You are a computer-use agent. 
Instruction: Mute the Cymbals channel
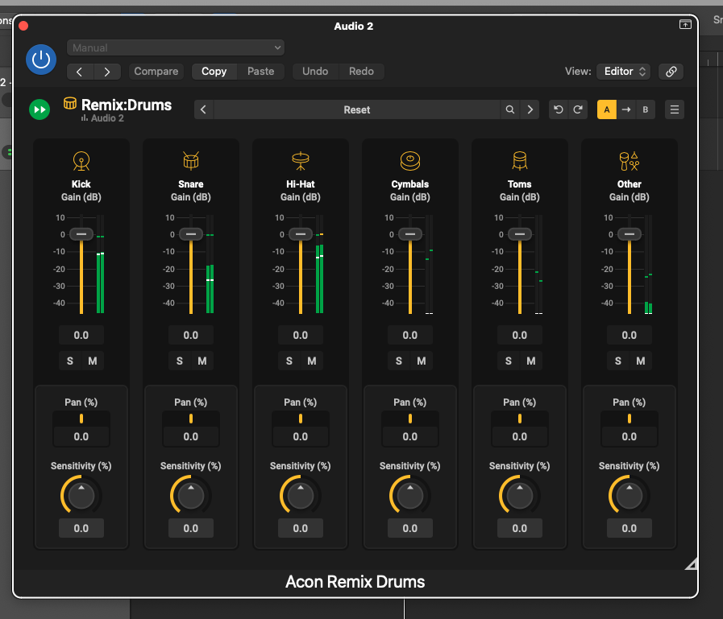pos(421,361)
